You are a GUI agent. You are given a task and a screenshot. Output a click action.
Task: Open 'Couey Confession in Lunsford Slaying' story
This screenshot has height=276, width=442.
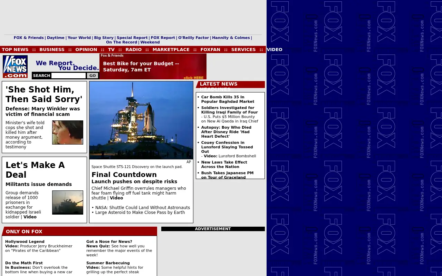(227, 147)
